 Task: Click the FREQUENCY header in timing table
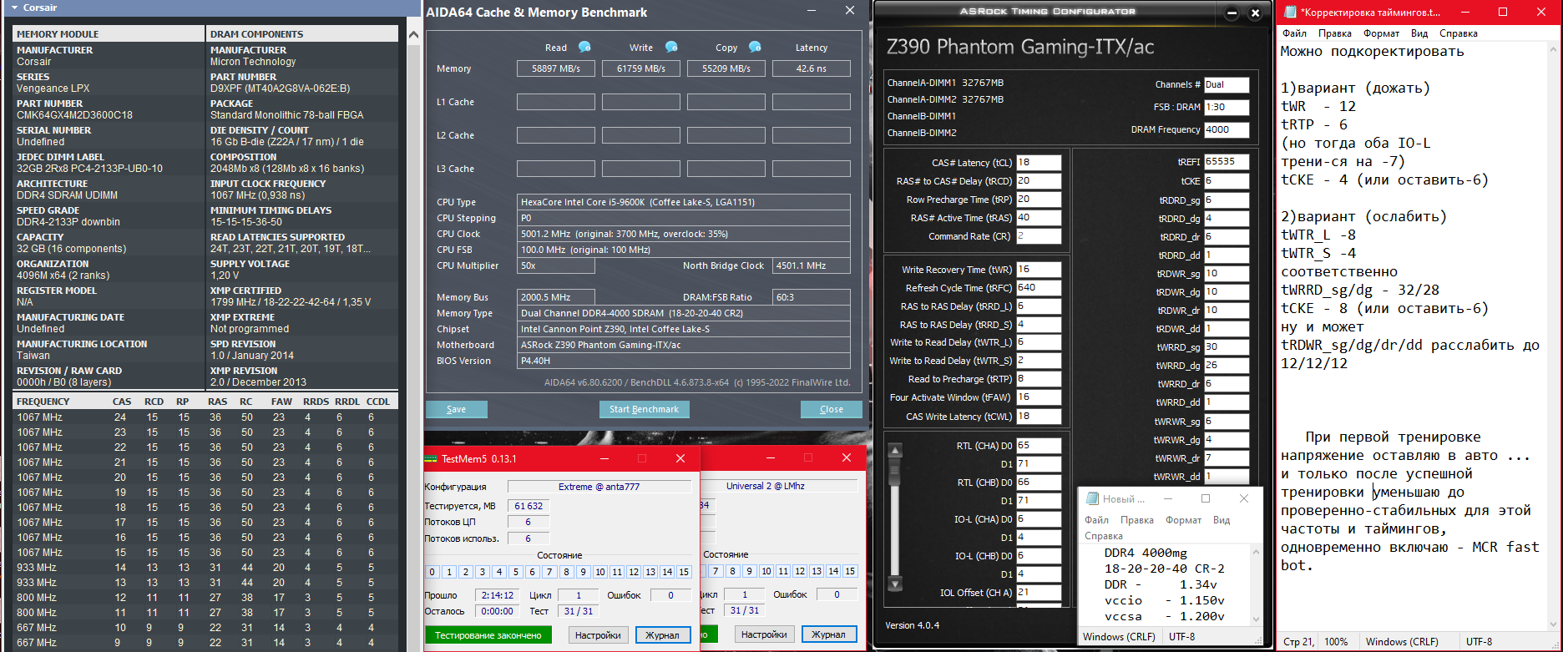[43, 402]
